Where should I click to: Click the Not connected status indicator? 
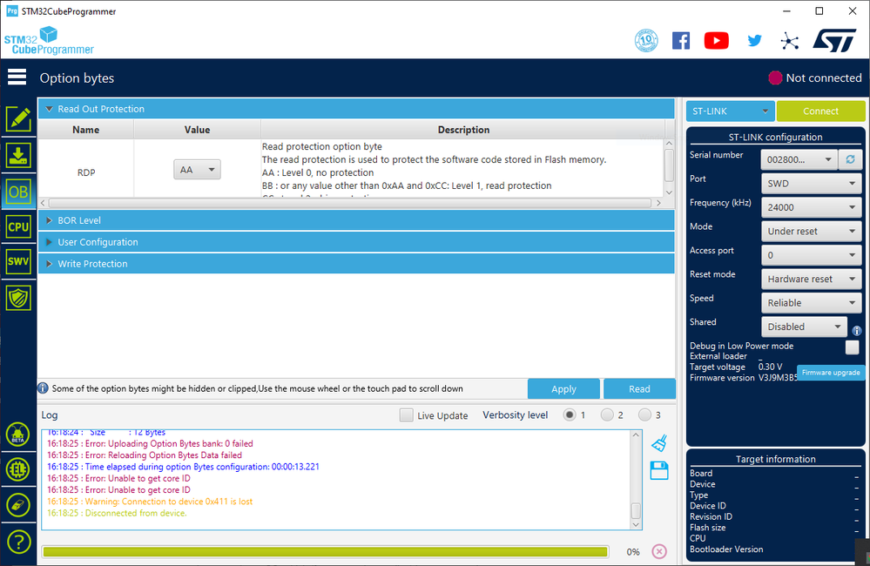click(814, 77)
